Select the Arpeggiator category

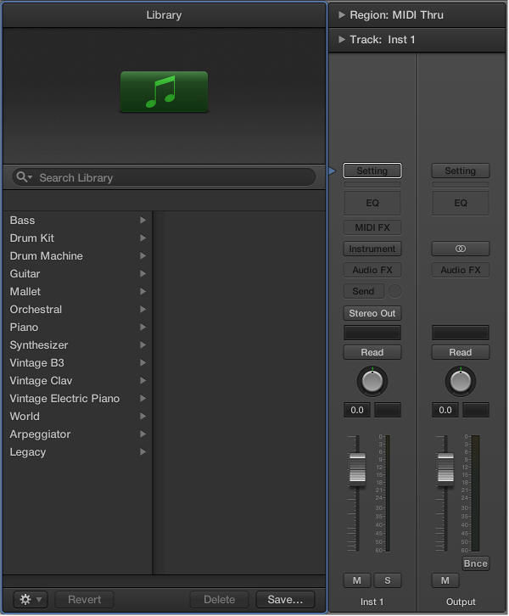click(x=78, y=434)
